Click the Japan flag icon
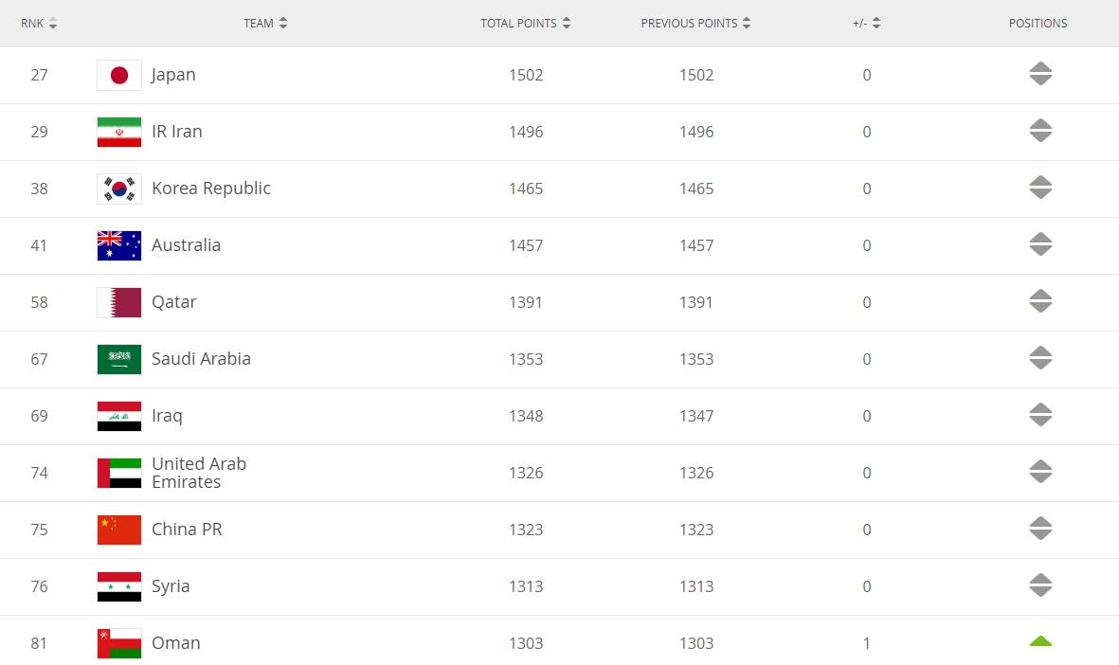This screenshot has height=665, width=1119. click(x=119, y=75)
